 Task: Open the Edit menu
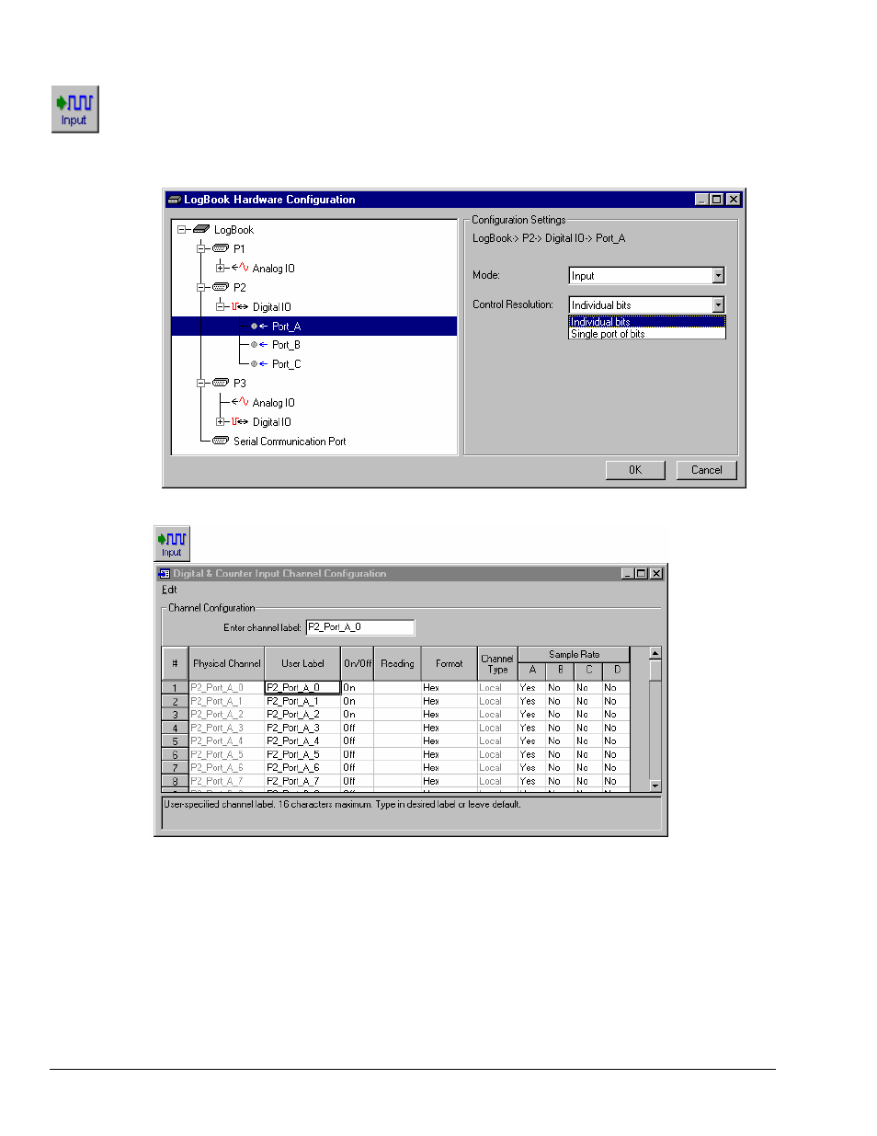pos(169,590)
